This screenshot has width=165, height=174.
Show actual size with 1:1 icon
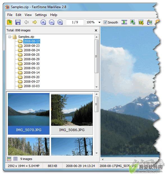60,22
